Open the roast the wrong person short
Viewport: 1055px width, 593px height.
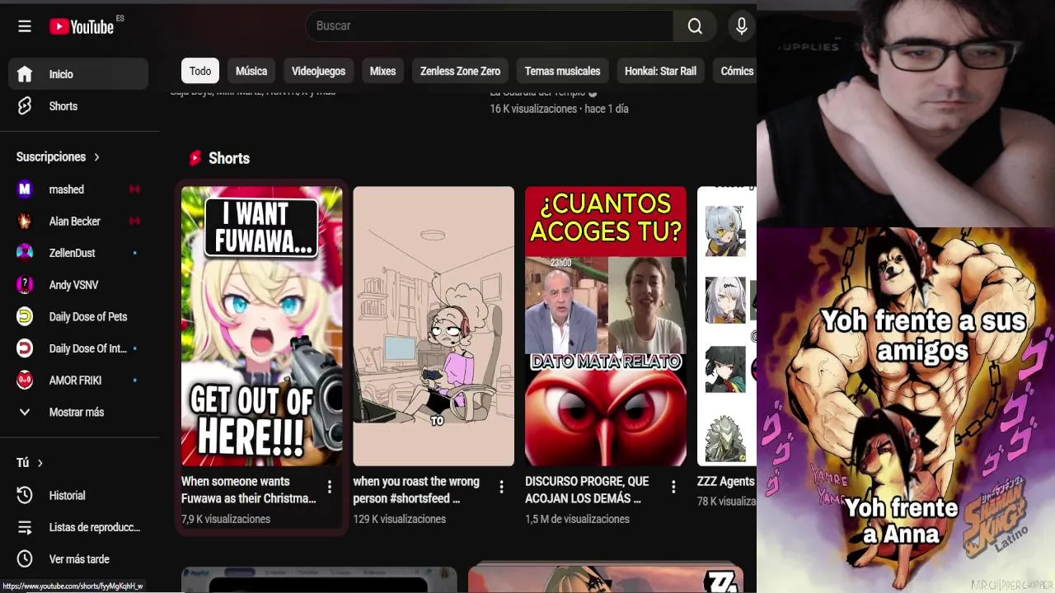click(434, 326)
